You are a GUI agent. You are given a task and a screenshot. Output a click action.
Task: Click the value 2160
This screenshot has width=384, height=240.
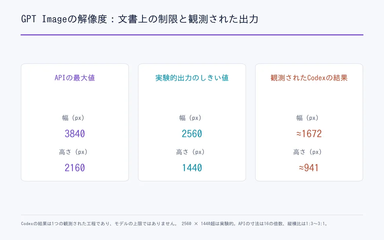pos(75,168)
